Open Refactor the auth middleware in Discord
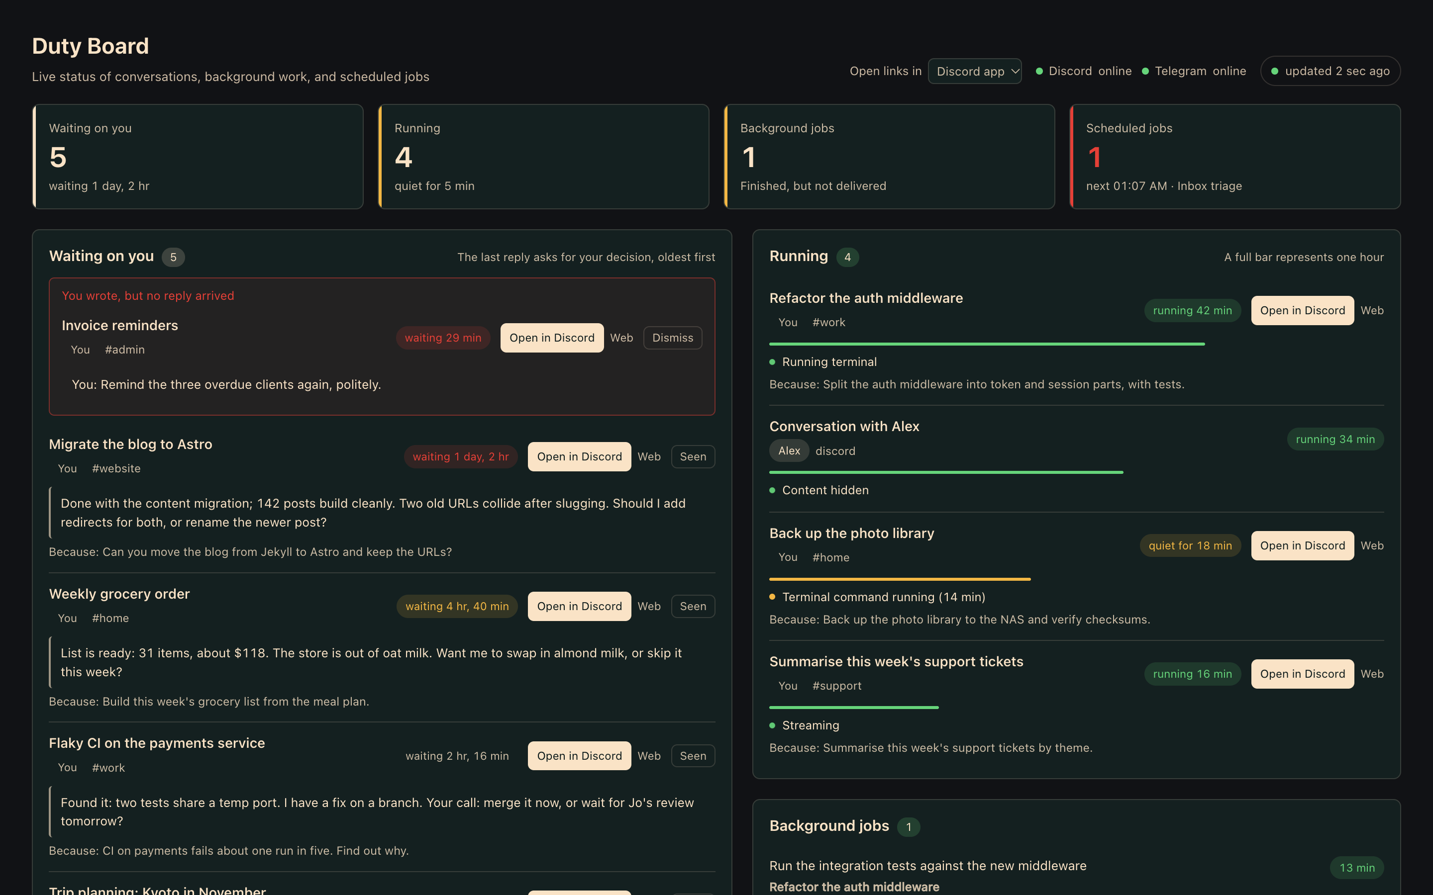This screenshot has width=1433, height=895. tap(1302, 310)
